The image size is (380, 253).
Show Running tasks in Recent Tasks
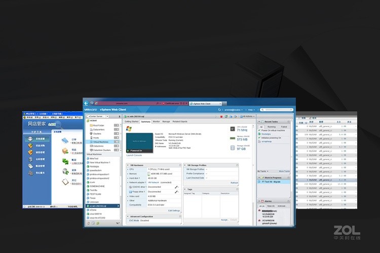pos(272,127)
